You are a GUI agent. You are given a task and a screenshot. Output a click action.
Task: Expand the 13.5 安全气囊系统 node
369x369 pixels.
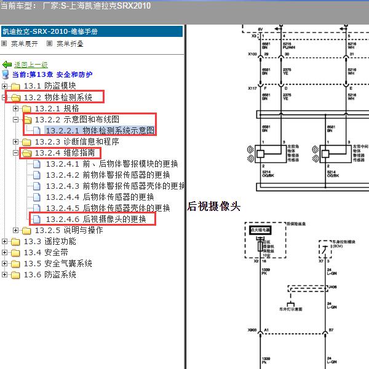pyautogui.click(x=4, y=264)
